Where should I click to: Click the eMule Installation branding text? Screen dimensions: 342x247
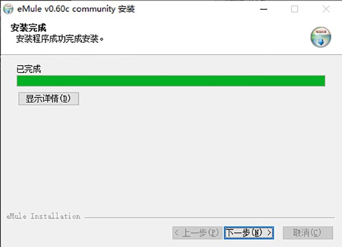click(x=43, y=216)
